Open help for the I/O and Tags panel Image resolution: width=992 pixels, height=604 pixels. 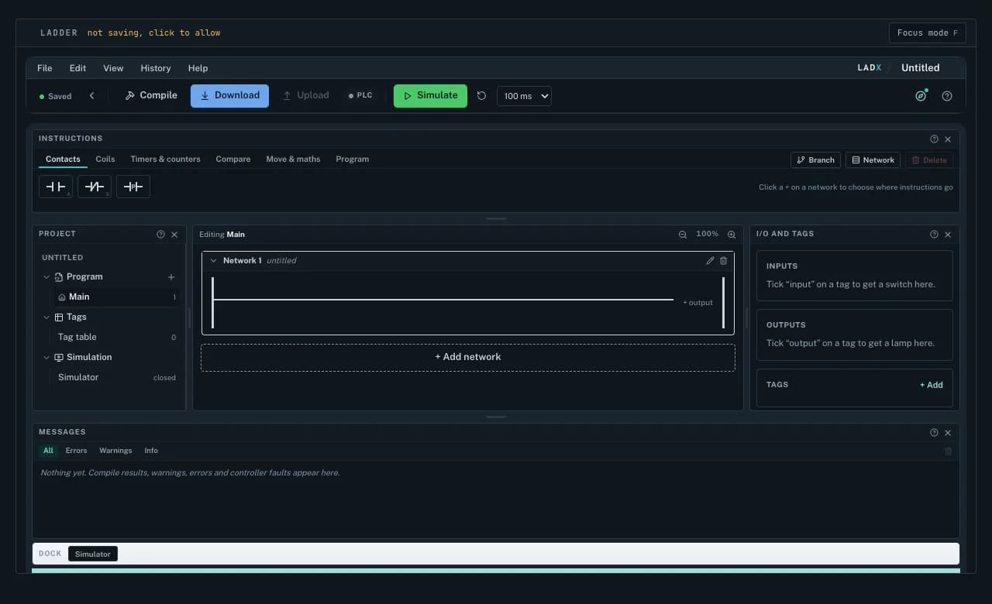point(934,235)
